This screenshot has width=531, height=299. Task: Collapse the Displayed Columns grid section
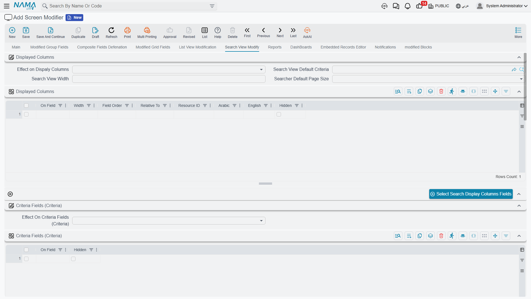pos(519,92)
